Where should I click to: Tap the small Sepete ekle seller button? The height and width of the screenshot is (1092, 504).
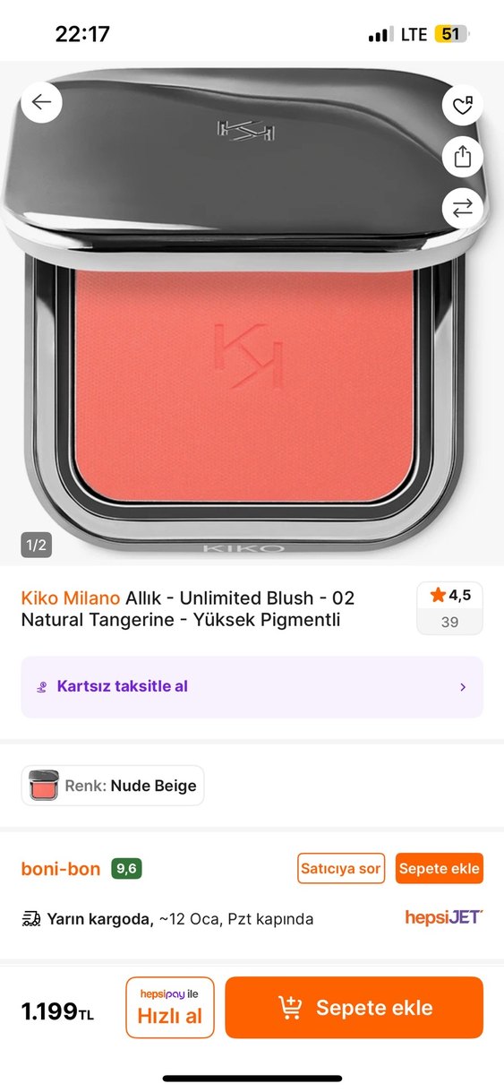440,868
